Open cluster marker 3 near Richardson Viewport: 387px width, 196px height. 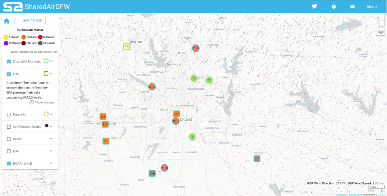194,78
